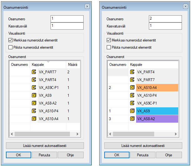Click the assembly icon beside blue VX_AS9 row
Image resolution: width=191 pixels, height=166 pixels.
tap(132, 111)
